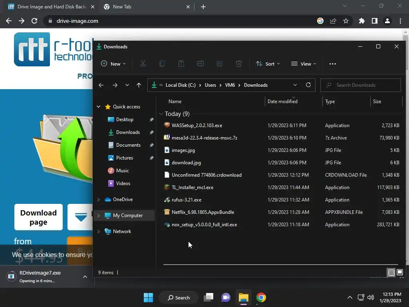The width and height of the screenshot is (409, 307).
Task: Click Download page button on website
Action: (39, 217)
